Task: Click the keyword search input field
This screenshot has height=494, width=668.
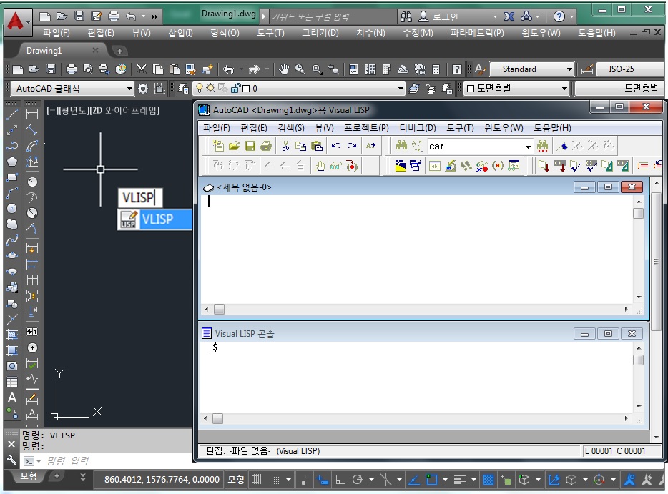Action: click(x=333, y=16)
